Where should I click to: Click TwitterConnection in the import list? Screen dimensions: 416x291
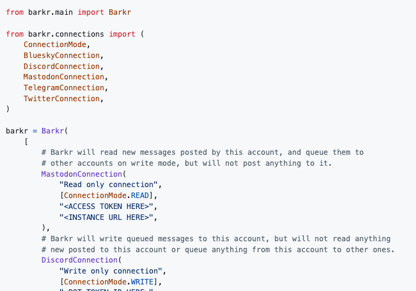coord(62,98)
